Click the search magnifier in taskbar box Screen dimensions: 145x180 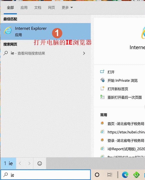pos(6,174)
